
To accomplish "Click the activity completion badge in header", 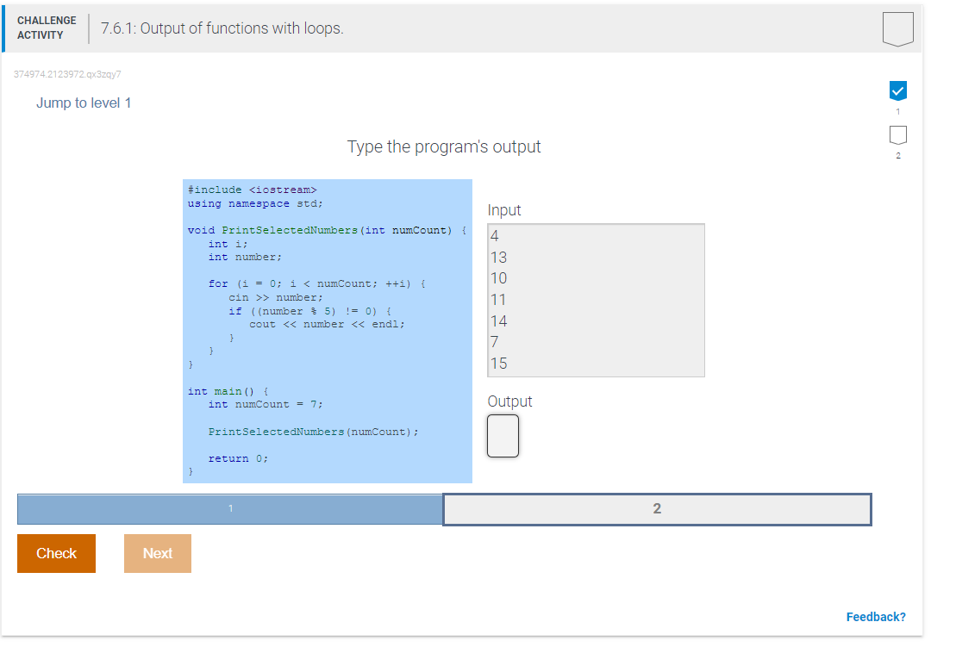I will (x=897, y=28).
